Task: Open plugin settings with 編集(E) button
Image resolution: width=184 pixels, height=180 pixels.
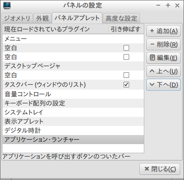Action: click(163, 58)
